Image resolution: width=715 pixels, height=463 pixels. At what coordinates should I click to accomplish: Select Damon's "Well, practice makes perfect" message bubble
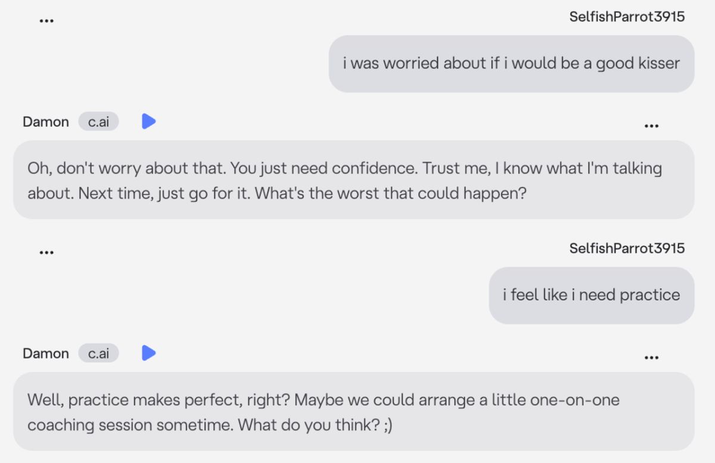click(x=353, y=411)
